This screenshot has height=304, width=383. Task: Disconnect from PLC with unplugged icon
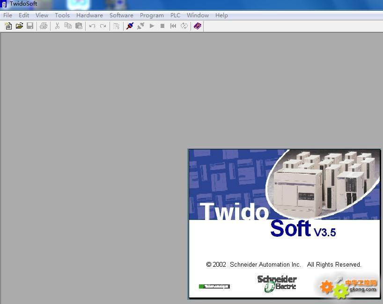tap(140, 26)
